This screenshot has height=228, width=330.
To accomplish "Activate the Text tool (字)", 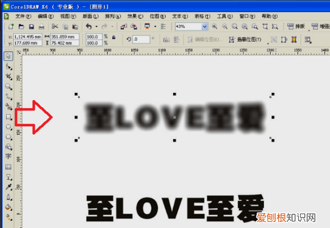I will pos(8,157).
